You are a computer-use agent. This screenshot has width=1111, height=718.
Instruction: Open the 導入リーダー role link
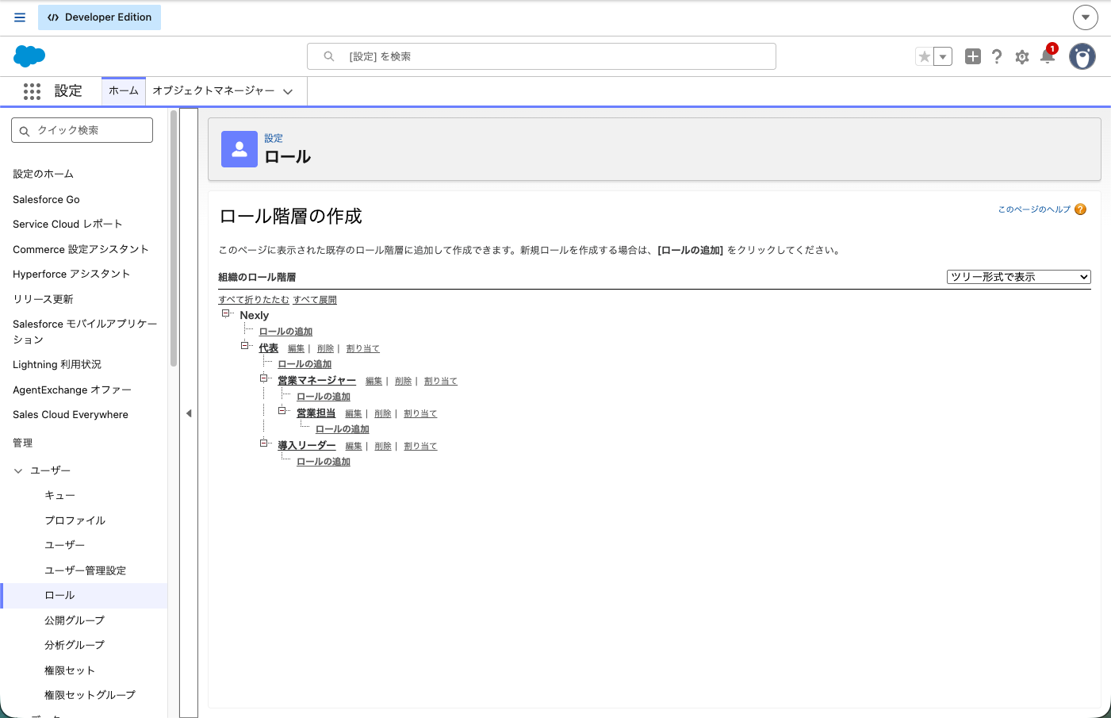(306, 446)
